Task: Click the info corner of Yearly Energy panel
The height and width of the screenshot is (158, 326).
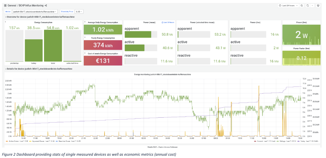Action: (x=85, y=37)
